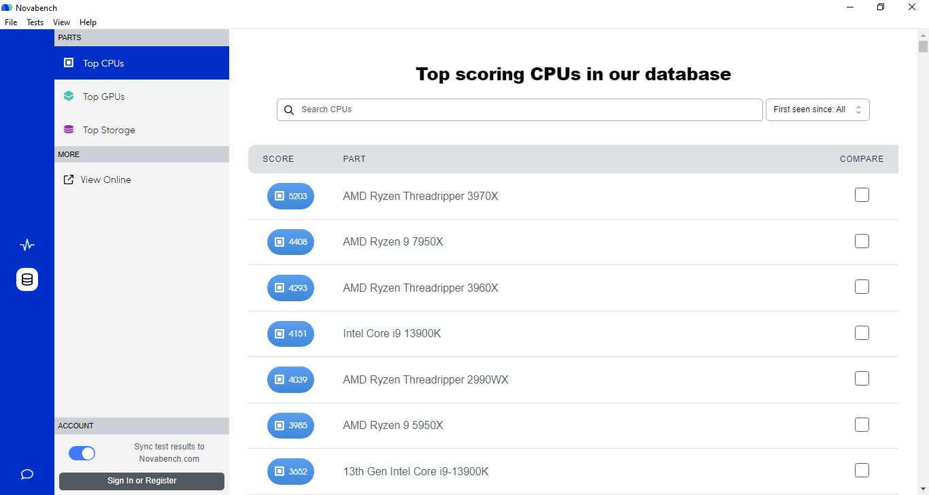Image resolution: width=929 pixels, height=495 pixels.
Task: Check compare for AMD Ryzen 9 7950X
Action: (x=862, y=241)
